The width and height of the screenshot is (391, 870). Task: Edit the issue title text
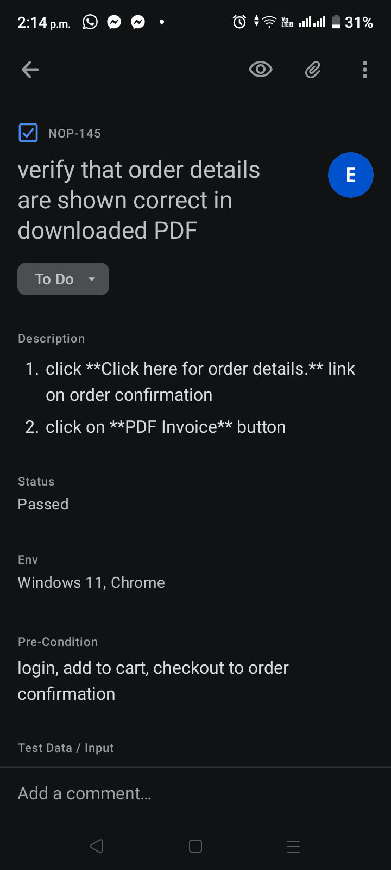139,200
